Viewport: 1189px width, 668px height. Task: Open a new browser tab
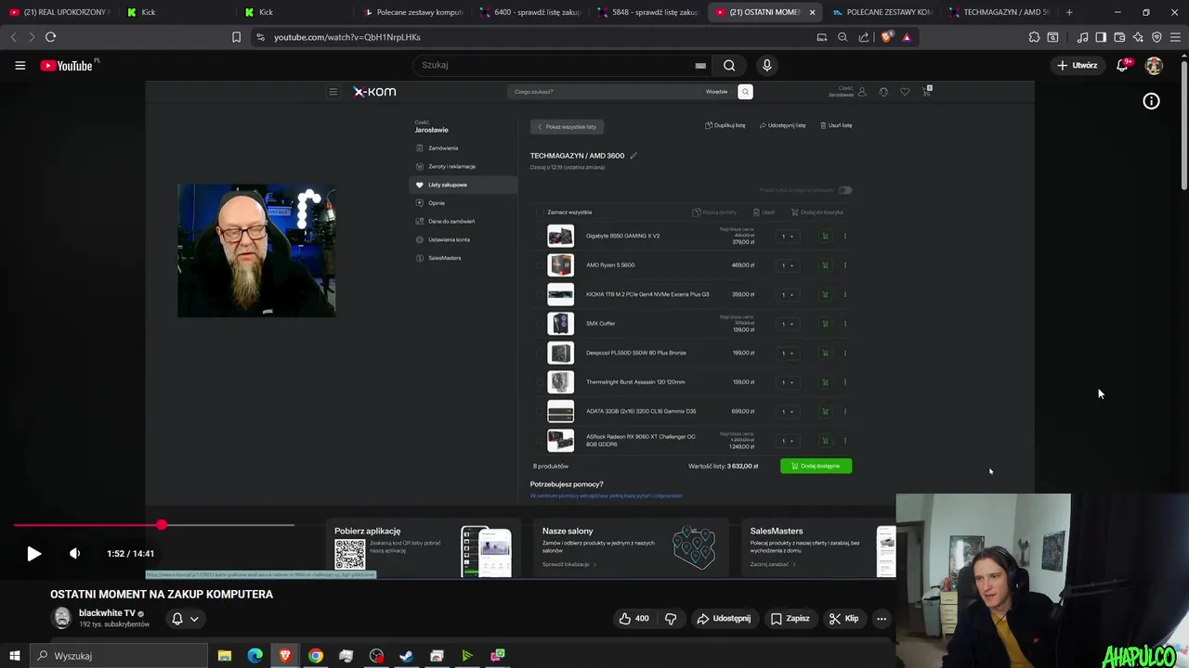1069,12
